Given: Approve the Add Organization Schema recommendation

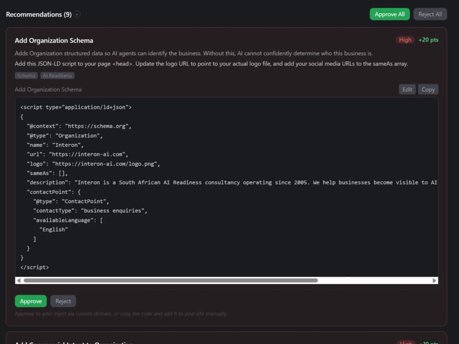Looking at the screenshot, I should point(30,301).
